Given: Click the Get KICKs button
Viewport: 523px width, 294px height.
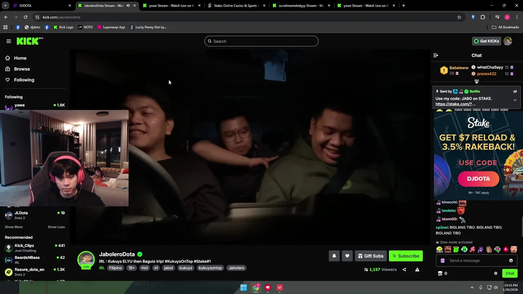Looking at the screenshot, I should pos(486,41).
